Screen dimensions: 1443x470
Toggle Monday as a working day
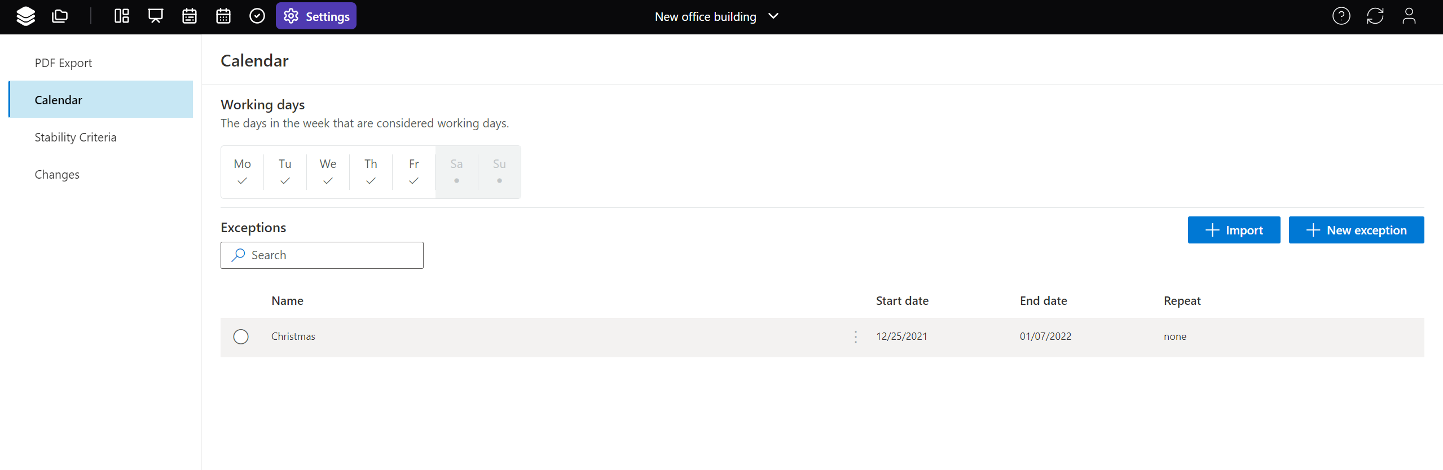pos(242,172)
